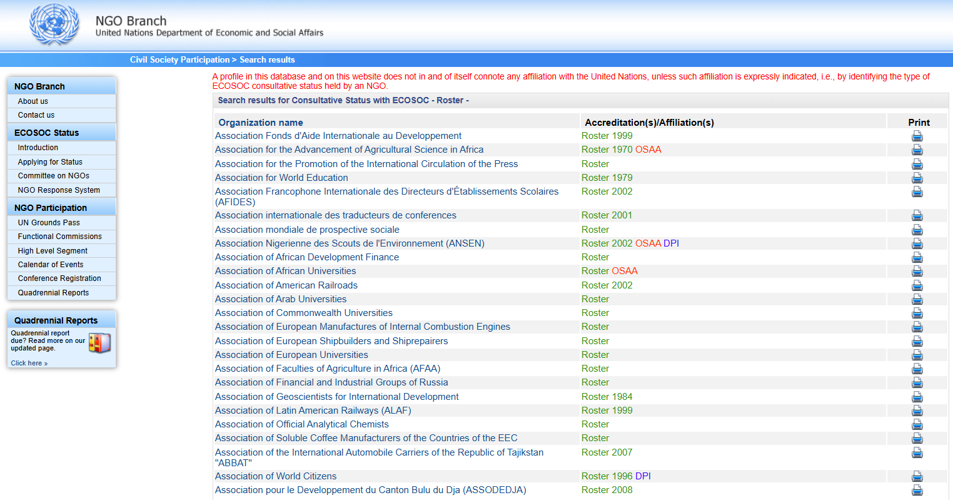953x500 pixels.
Task: Open Association of Latin American Railways (ALAF)
Action: coord(313,411)
